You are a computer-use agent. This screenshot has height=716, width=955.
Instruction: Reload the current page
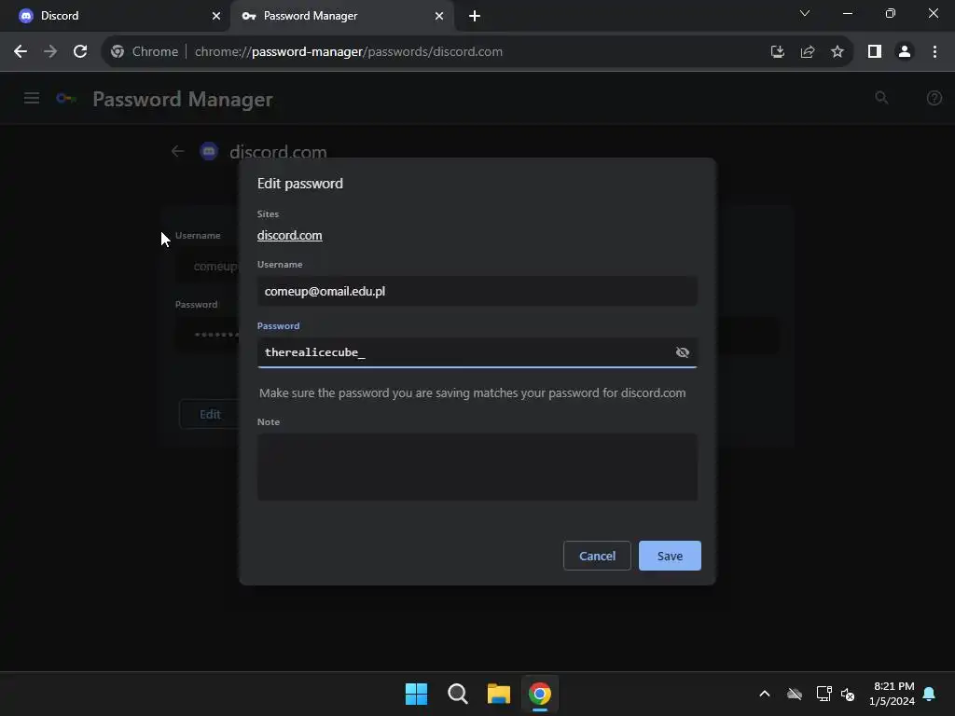pyautogui.click(x=80, y=52)
